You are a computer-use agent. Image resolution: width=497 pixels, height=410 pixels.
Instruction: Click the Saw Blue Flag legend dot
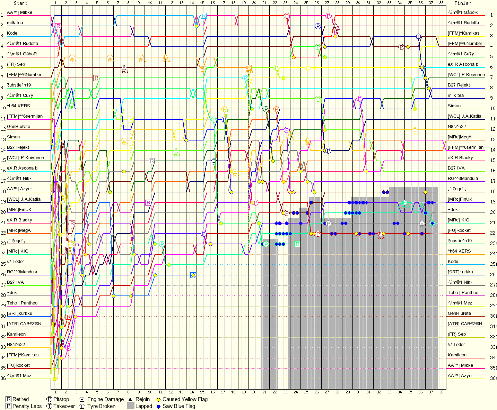point(158,406)
